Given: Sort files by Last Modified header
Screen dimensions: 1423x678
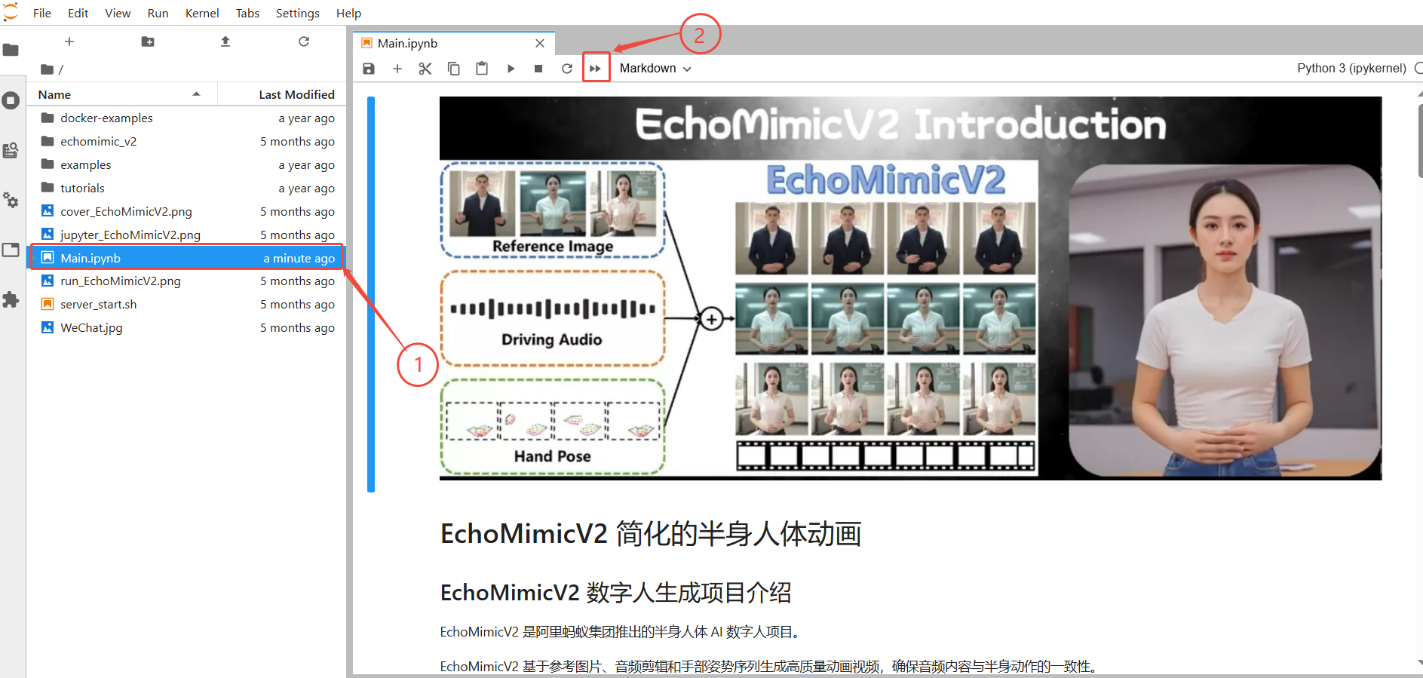Looking at the screenshot, I should pos(282,94).
